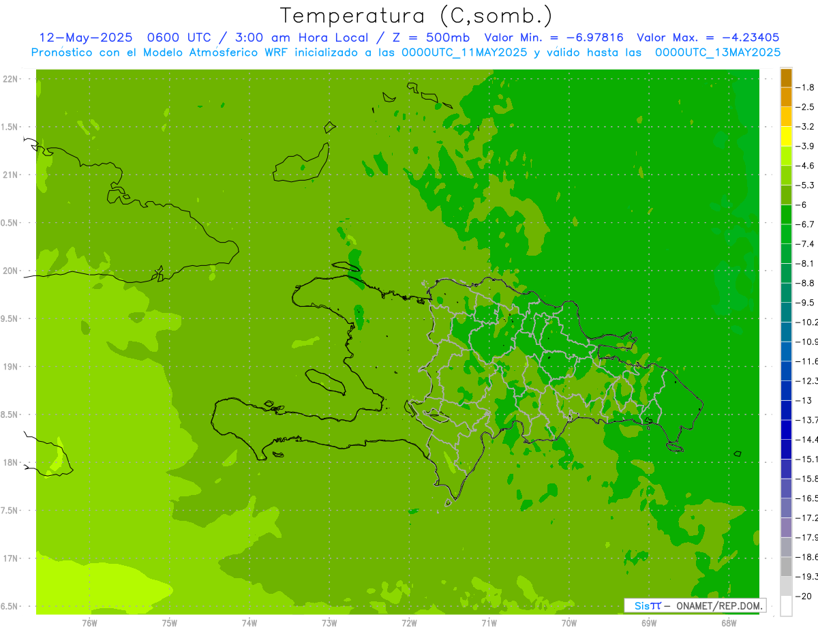Click the '-9.5' legend value
The height and width of the screenshot is (632, 818).
tap(805, 303)
